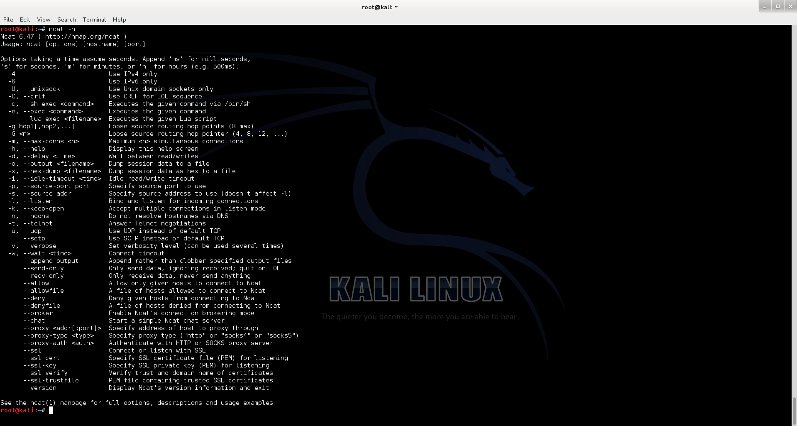Minimize the terminal window
797x426 pixels.
tap(765, 6)
